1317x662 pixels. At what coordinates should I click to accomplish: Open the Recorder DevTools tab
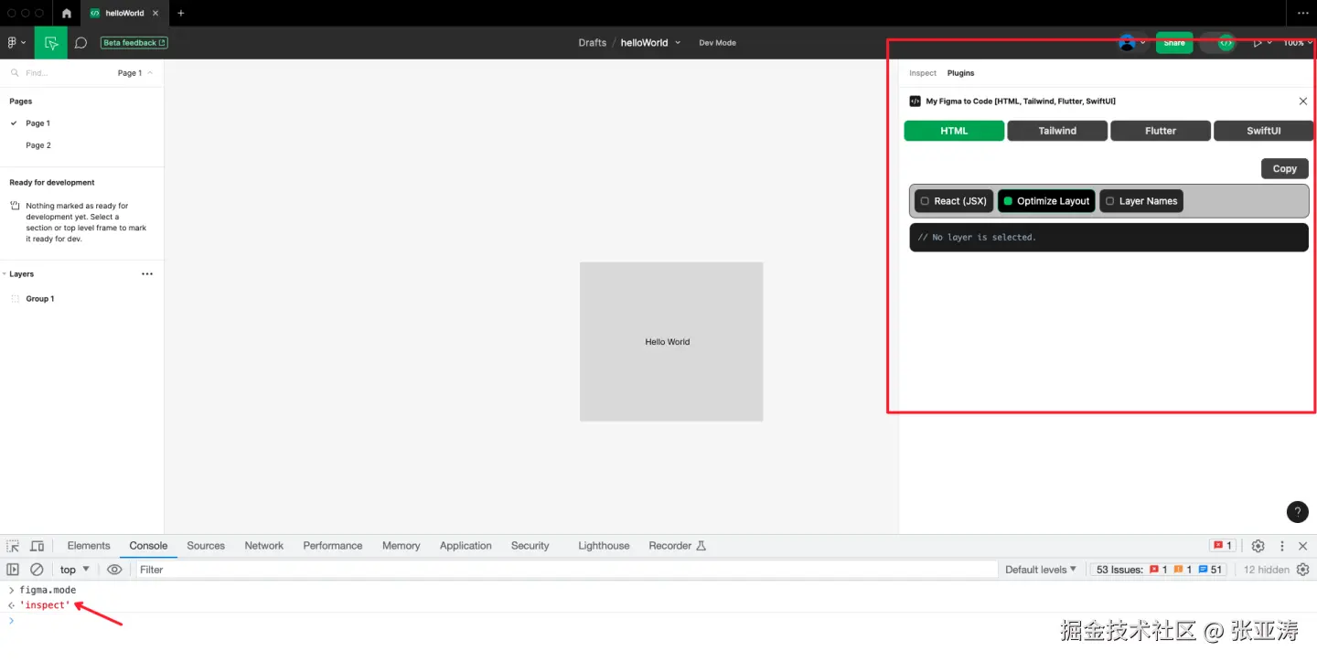(x=678, y=546)
